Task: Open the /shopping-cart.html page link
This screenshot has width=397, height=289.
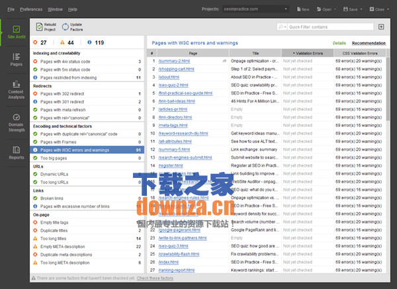Action: pos(176,69)
